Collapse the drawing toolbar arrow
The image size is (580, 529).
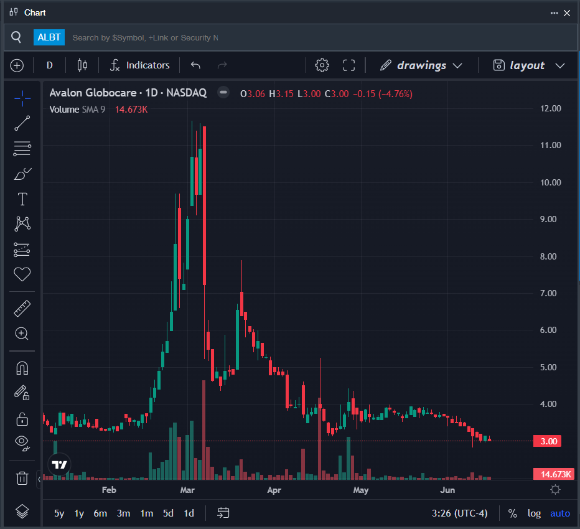click(39, 479)
